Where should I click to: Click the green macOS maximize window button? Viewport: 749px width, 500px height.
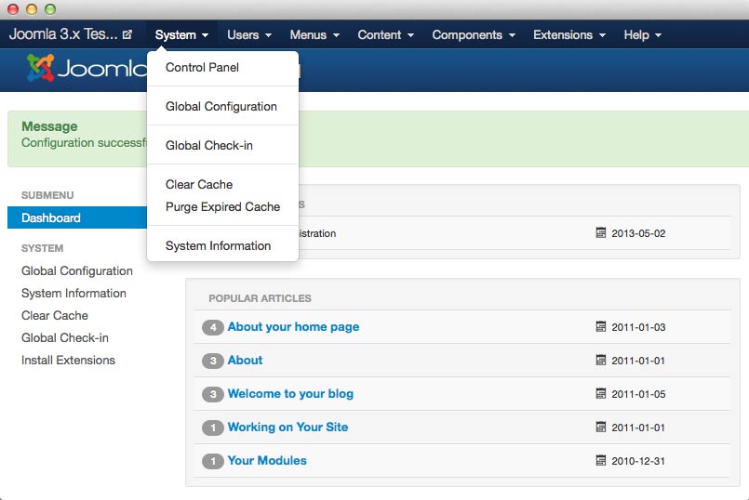[x=50, y=9]
